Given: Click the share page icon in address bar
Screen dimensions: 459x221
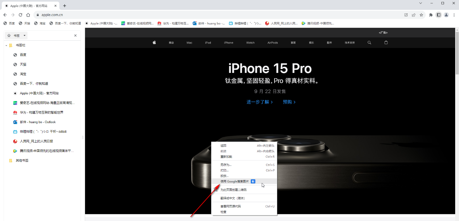Looking at the screenshot, I should pyautogui.click(x=414, y=15).
